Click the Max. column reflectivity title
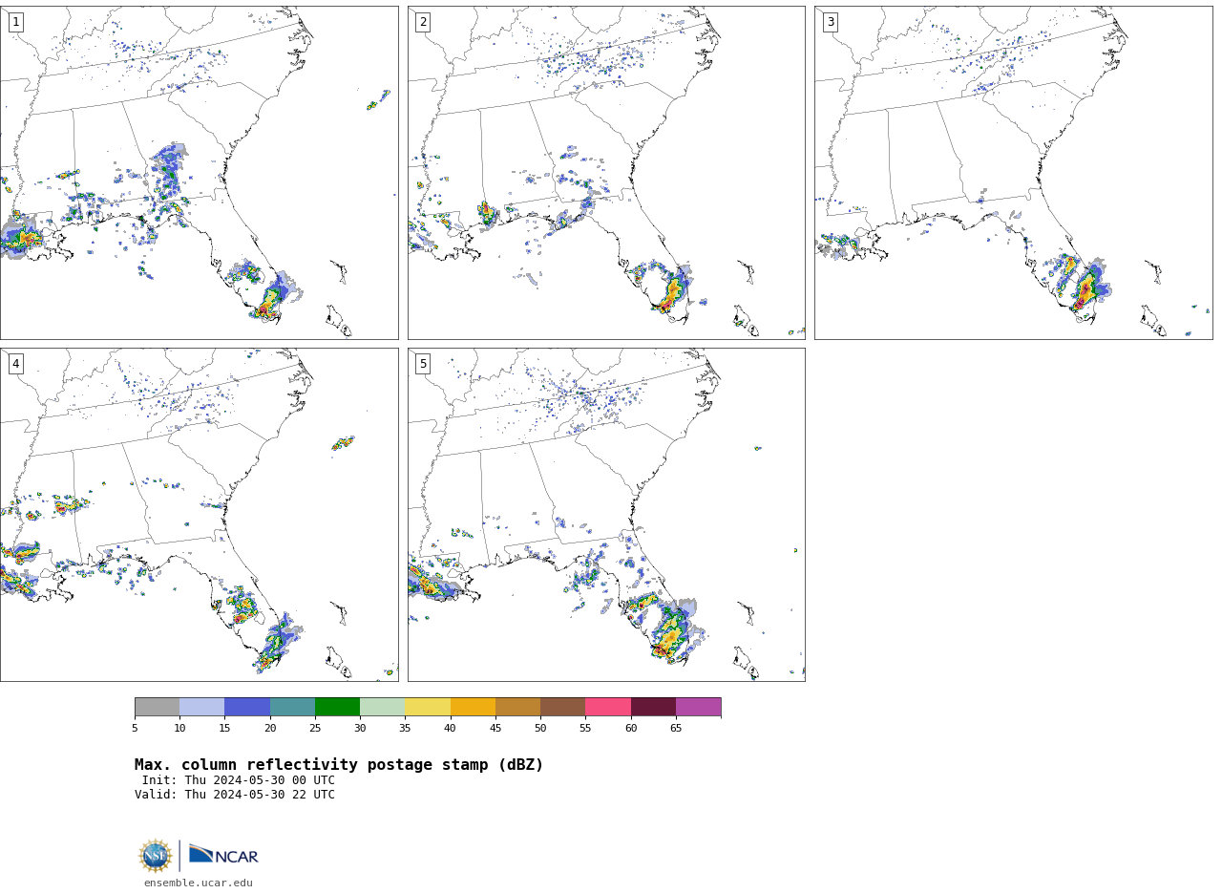Viewport: 1222px width, 894px height. click(x=339, y=765)
